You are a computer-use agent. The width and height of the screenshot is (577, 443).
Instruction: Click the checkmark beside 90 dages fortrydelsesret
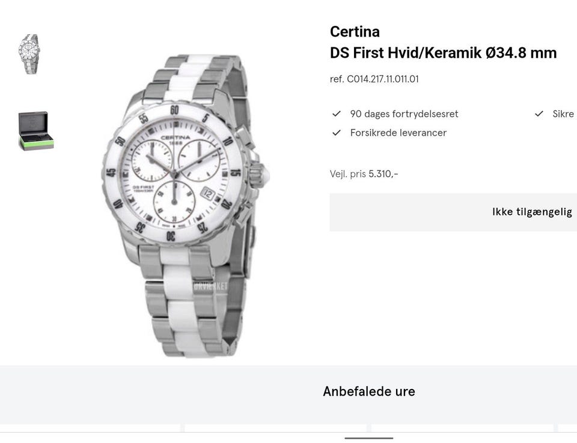pos(337,113)
